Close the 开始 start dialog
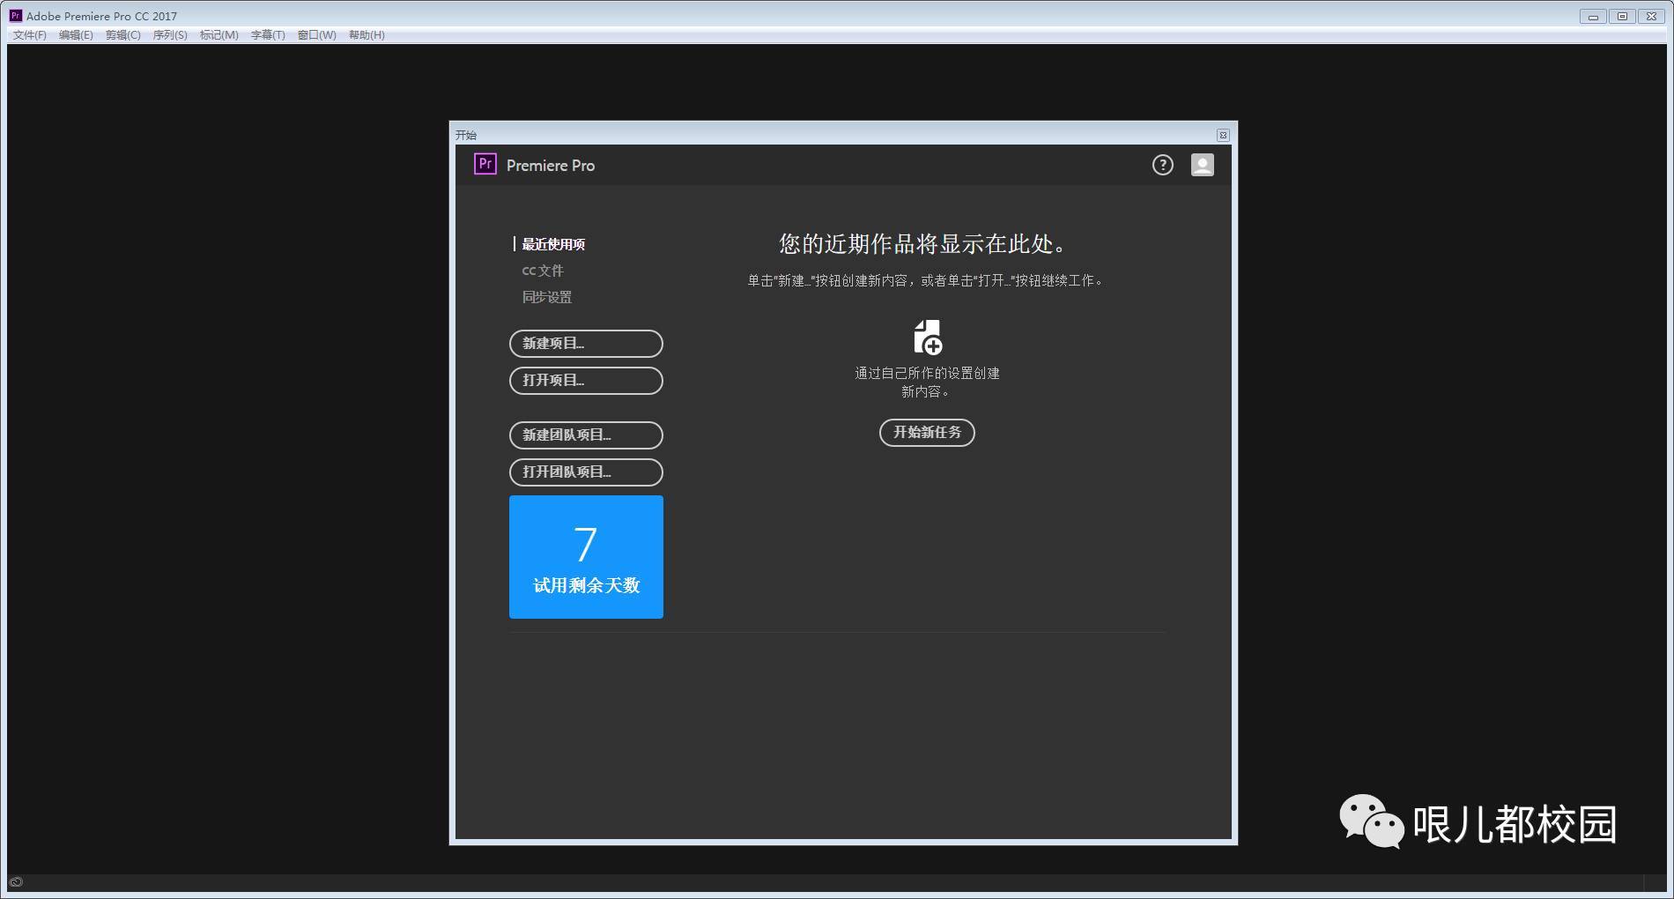Screen dimensions: 1674x899 tap(1223, 135)
